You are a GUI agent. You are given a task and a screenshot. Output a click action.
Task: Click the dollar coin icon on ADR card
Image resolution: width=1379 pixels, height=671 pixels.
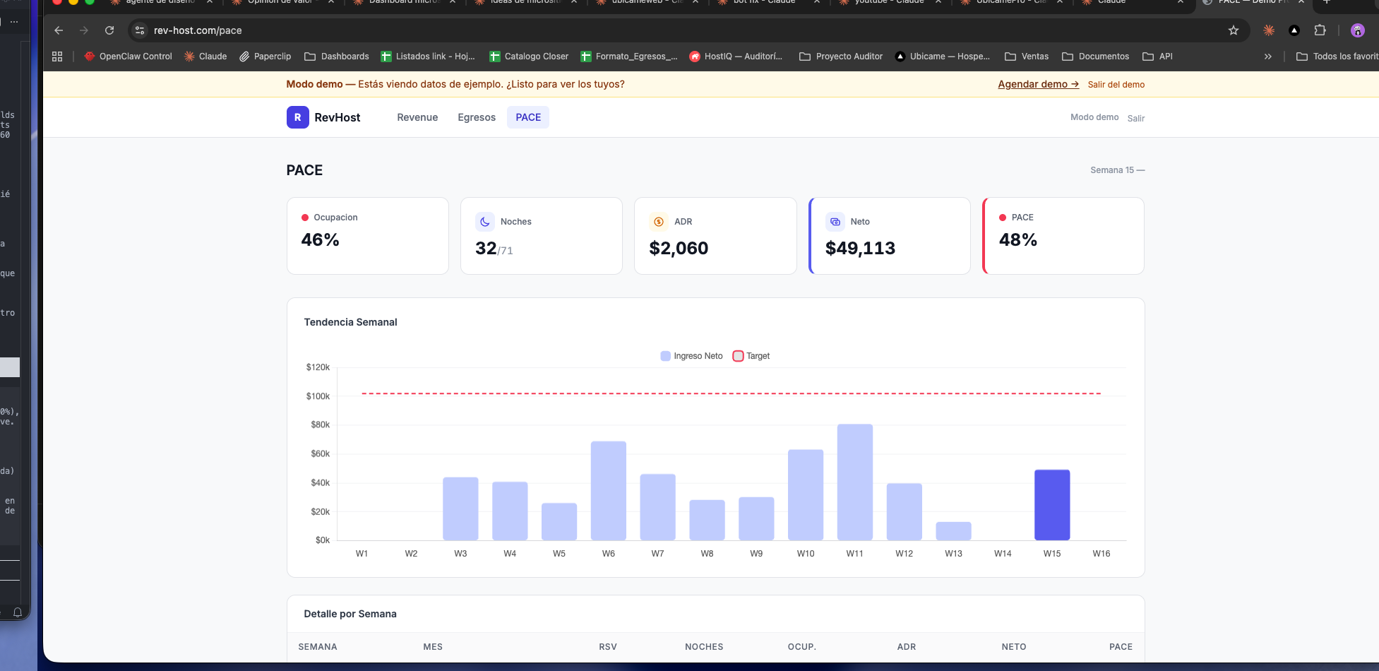(659, 222)
